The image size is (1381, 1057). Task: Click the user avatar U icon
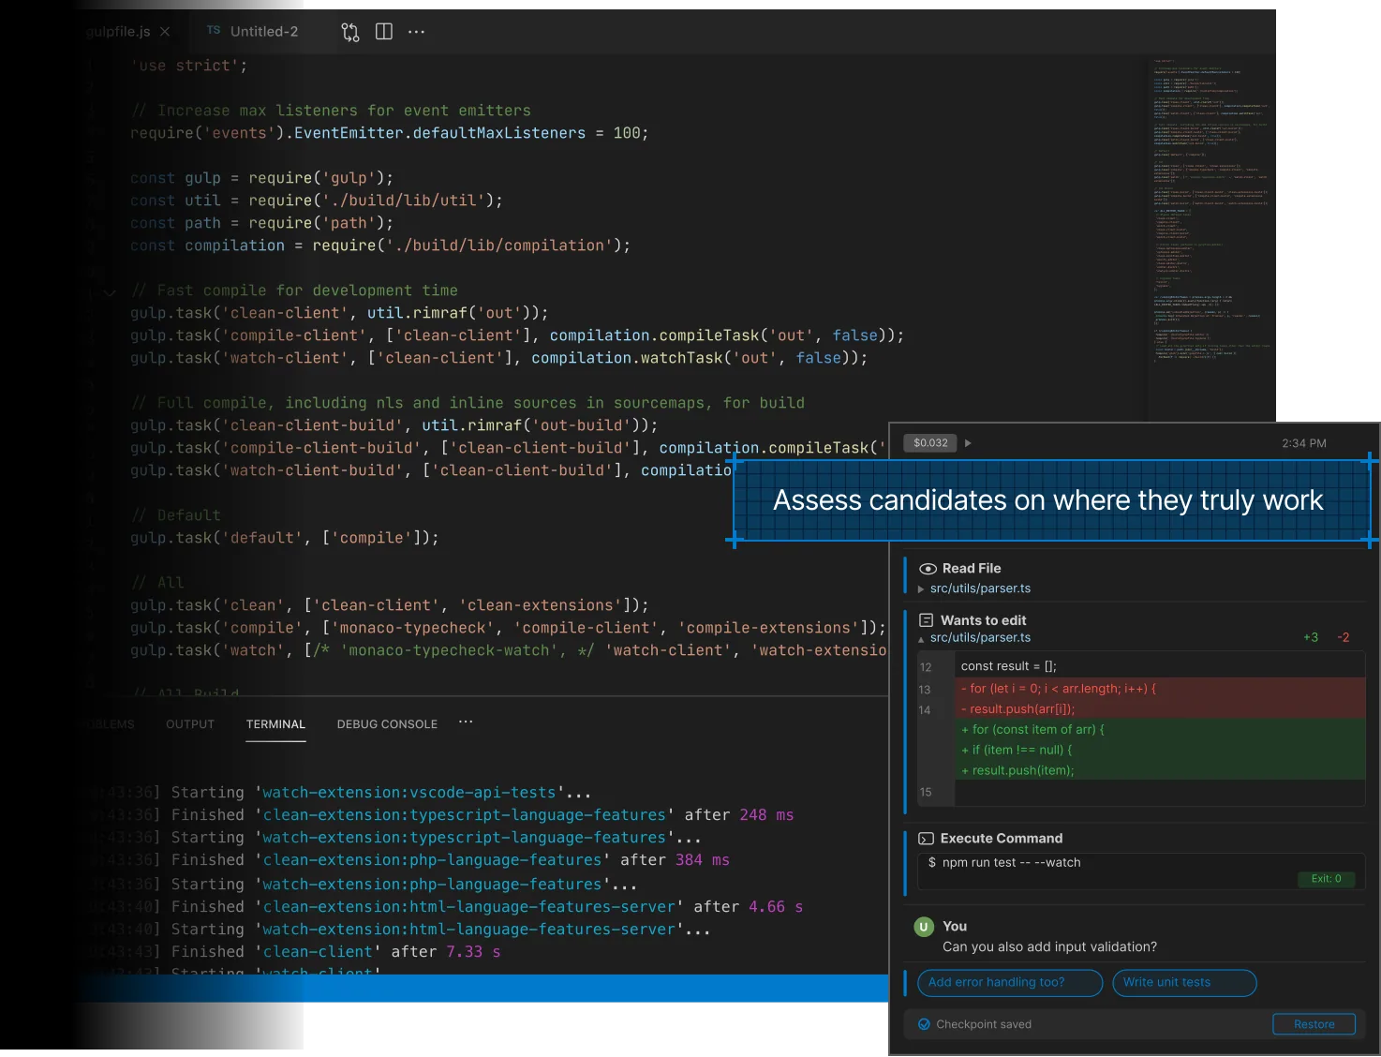click(x=924, y=927)
